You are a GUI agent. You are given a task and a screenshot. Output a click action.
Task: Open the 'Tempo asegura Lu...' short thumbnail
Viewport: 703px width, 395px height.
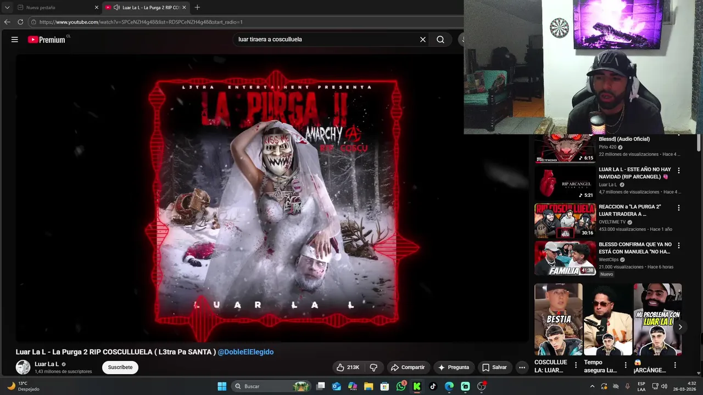(608, 319)
